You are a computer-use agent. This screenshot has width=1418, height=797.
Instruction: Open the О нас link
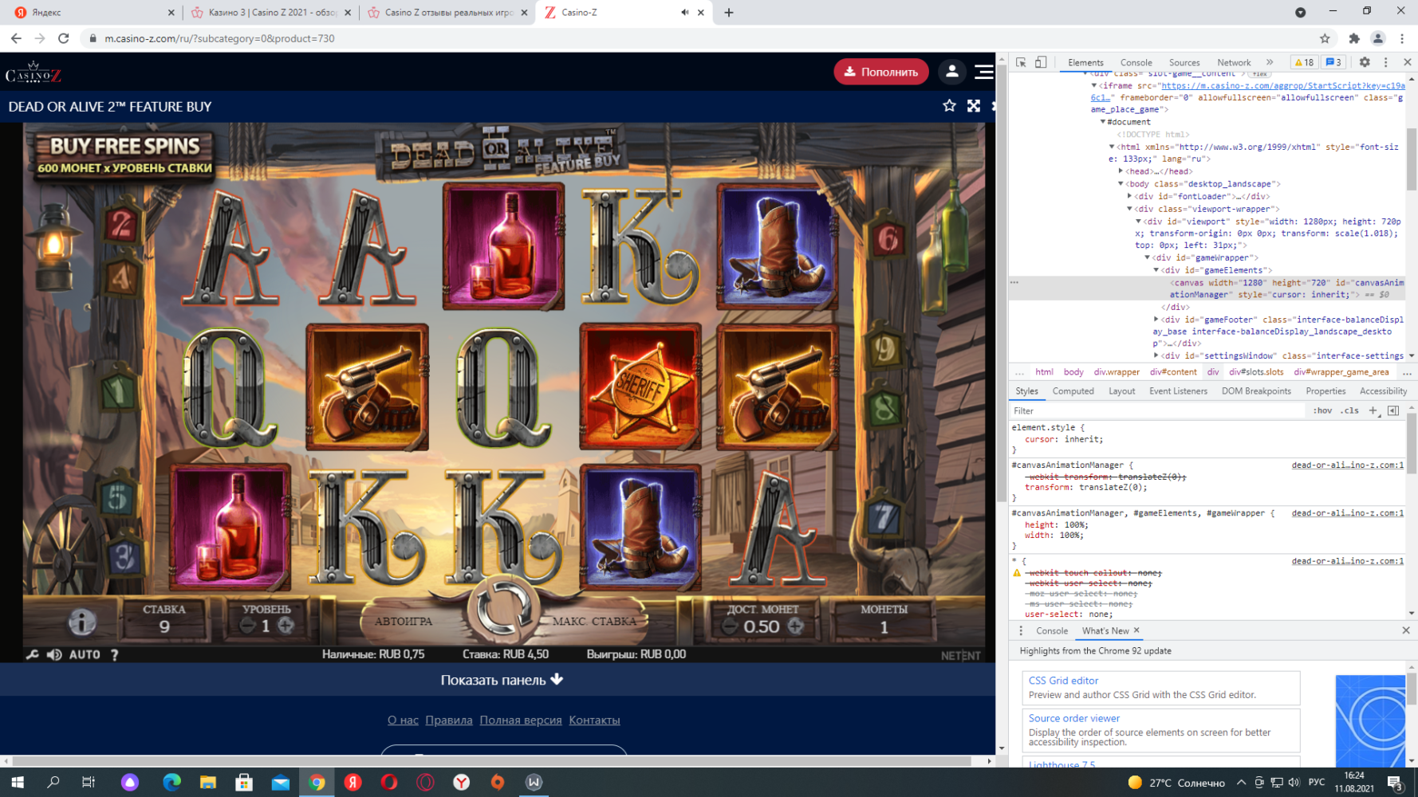coord(403,720)
